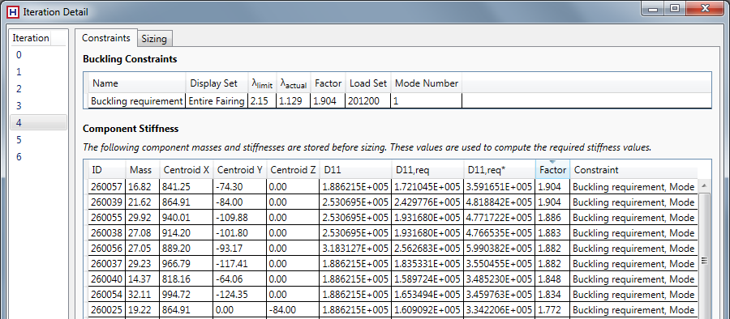
Task: Select component ID 260055 cell
Action: [107, 218]
